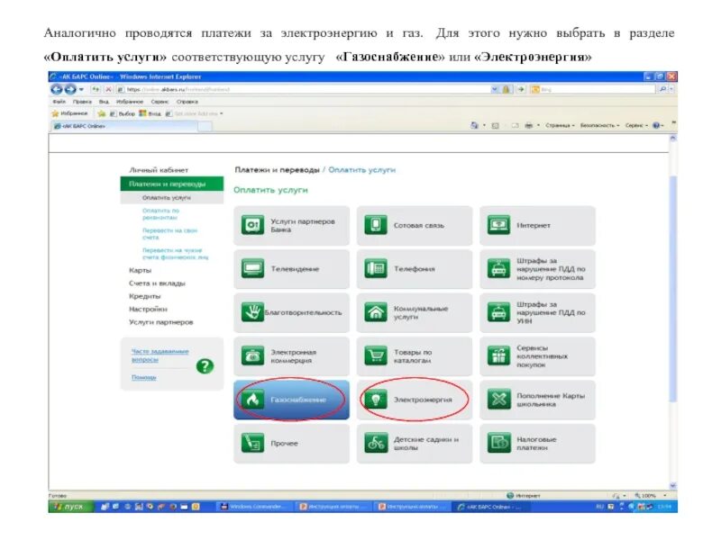Open Перевести на чужие счета физических лиц
The height and width of the screenshot is (540, 721).
pos(175,254)
